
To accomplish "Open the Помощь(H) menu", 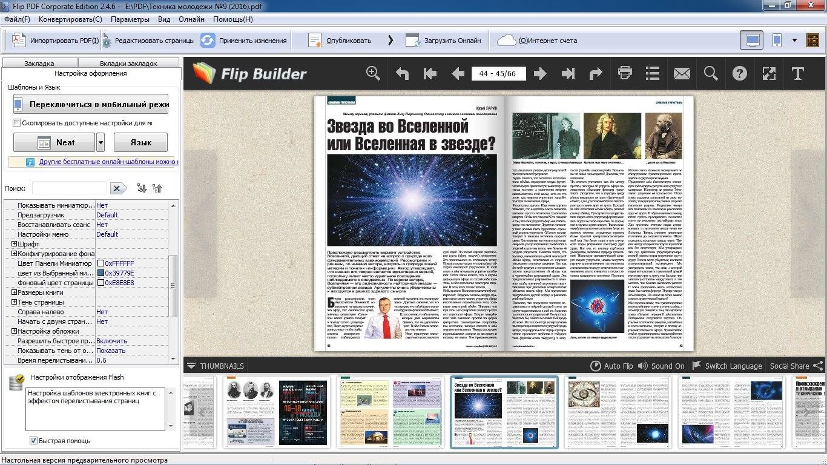I will click(233, 19).
